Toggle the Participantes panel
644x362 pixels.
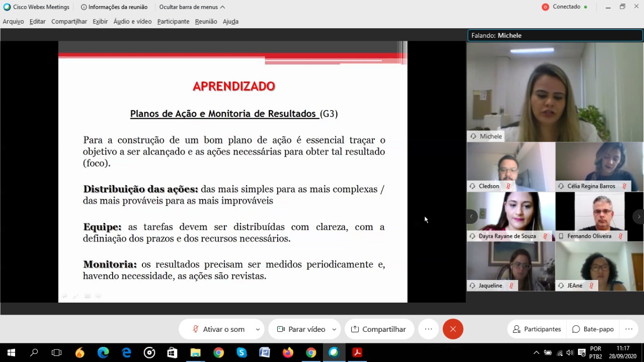point(537,329)
